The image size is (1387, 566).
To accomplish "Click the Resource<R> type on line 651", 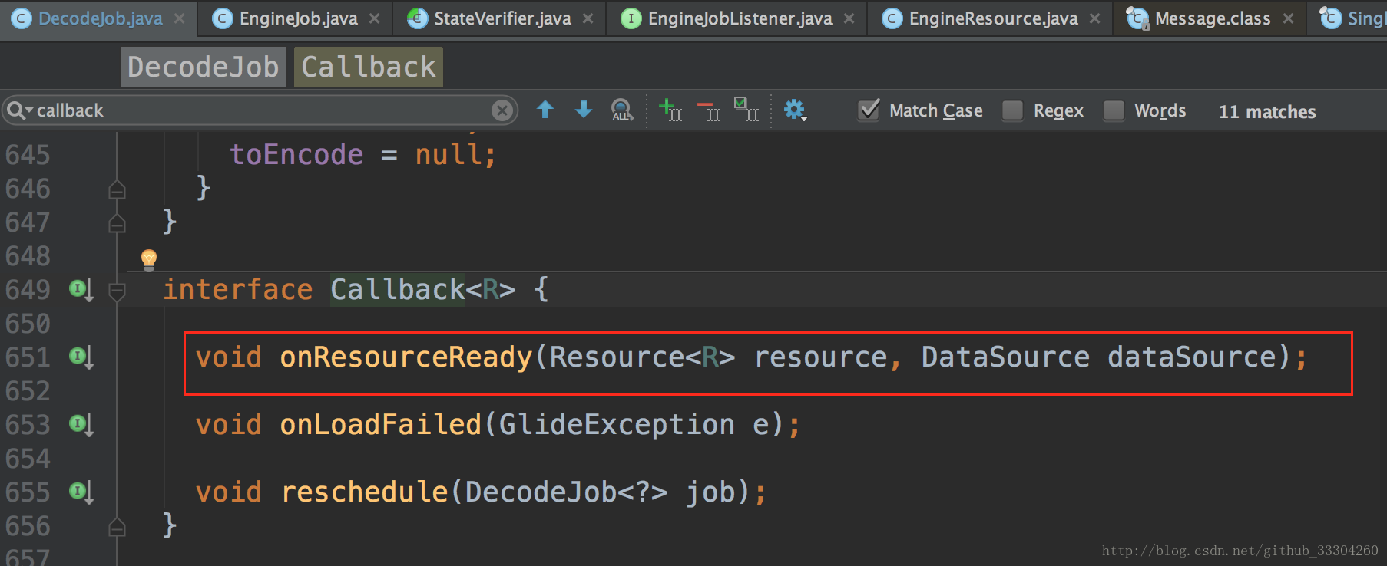I will point(643,357).
